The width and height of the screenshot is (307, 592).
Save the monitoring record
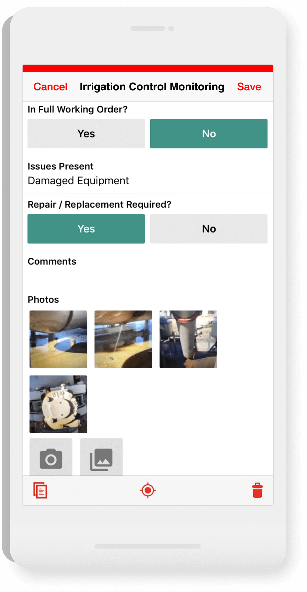click(249, 87)
